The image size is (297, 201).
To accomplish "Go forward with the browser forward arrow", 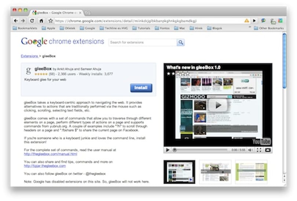I will pos(23,21).
